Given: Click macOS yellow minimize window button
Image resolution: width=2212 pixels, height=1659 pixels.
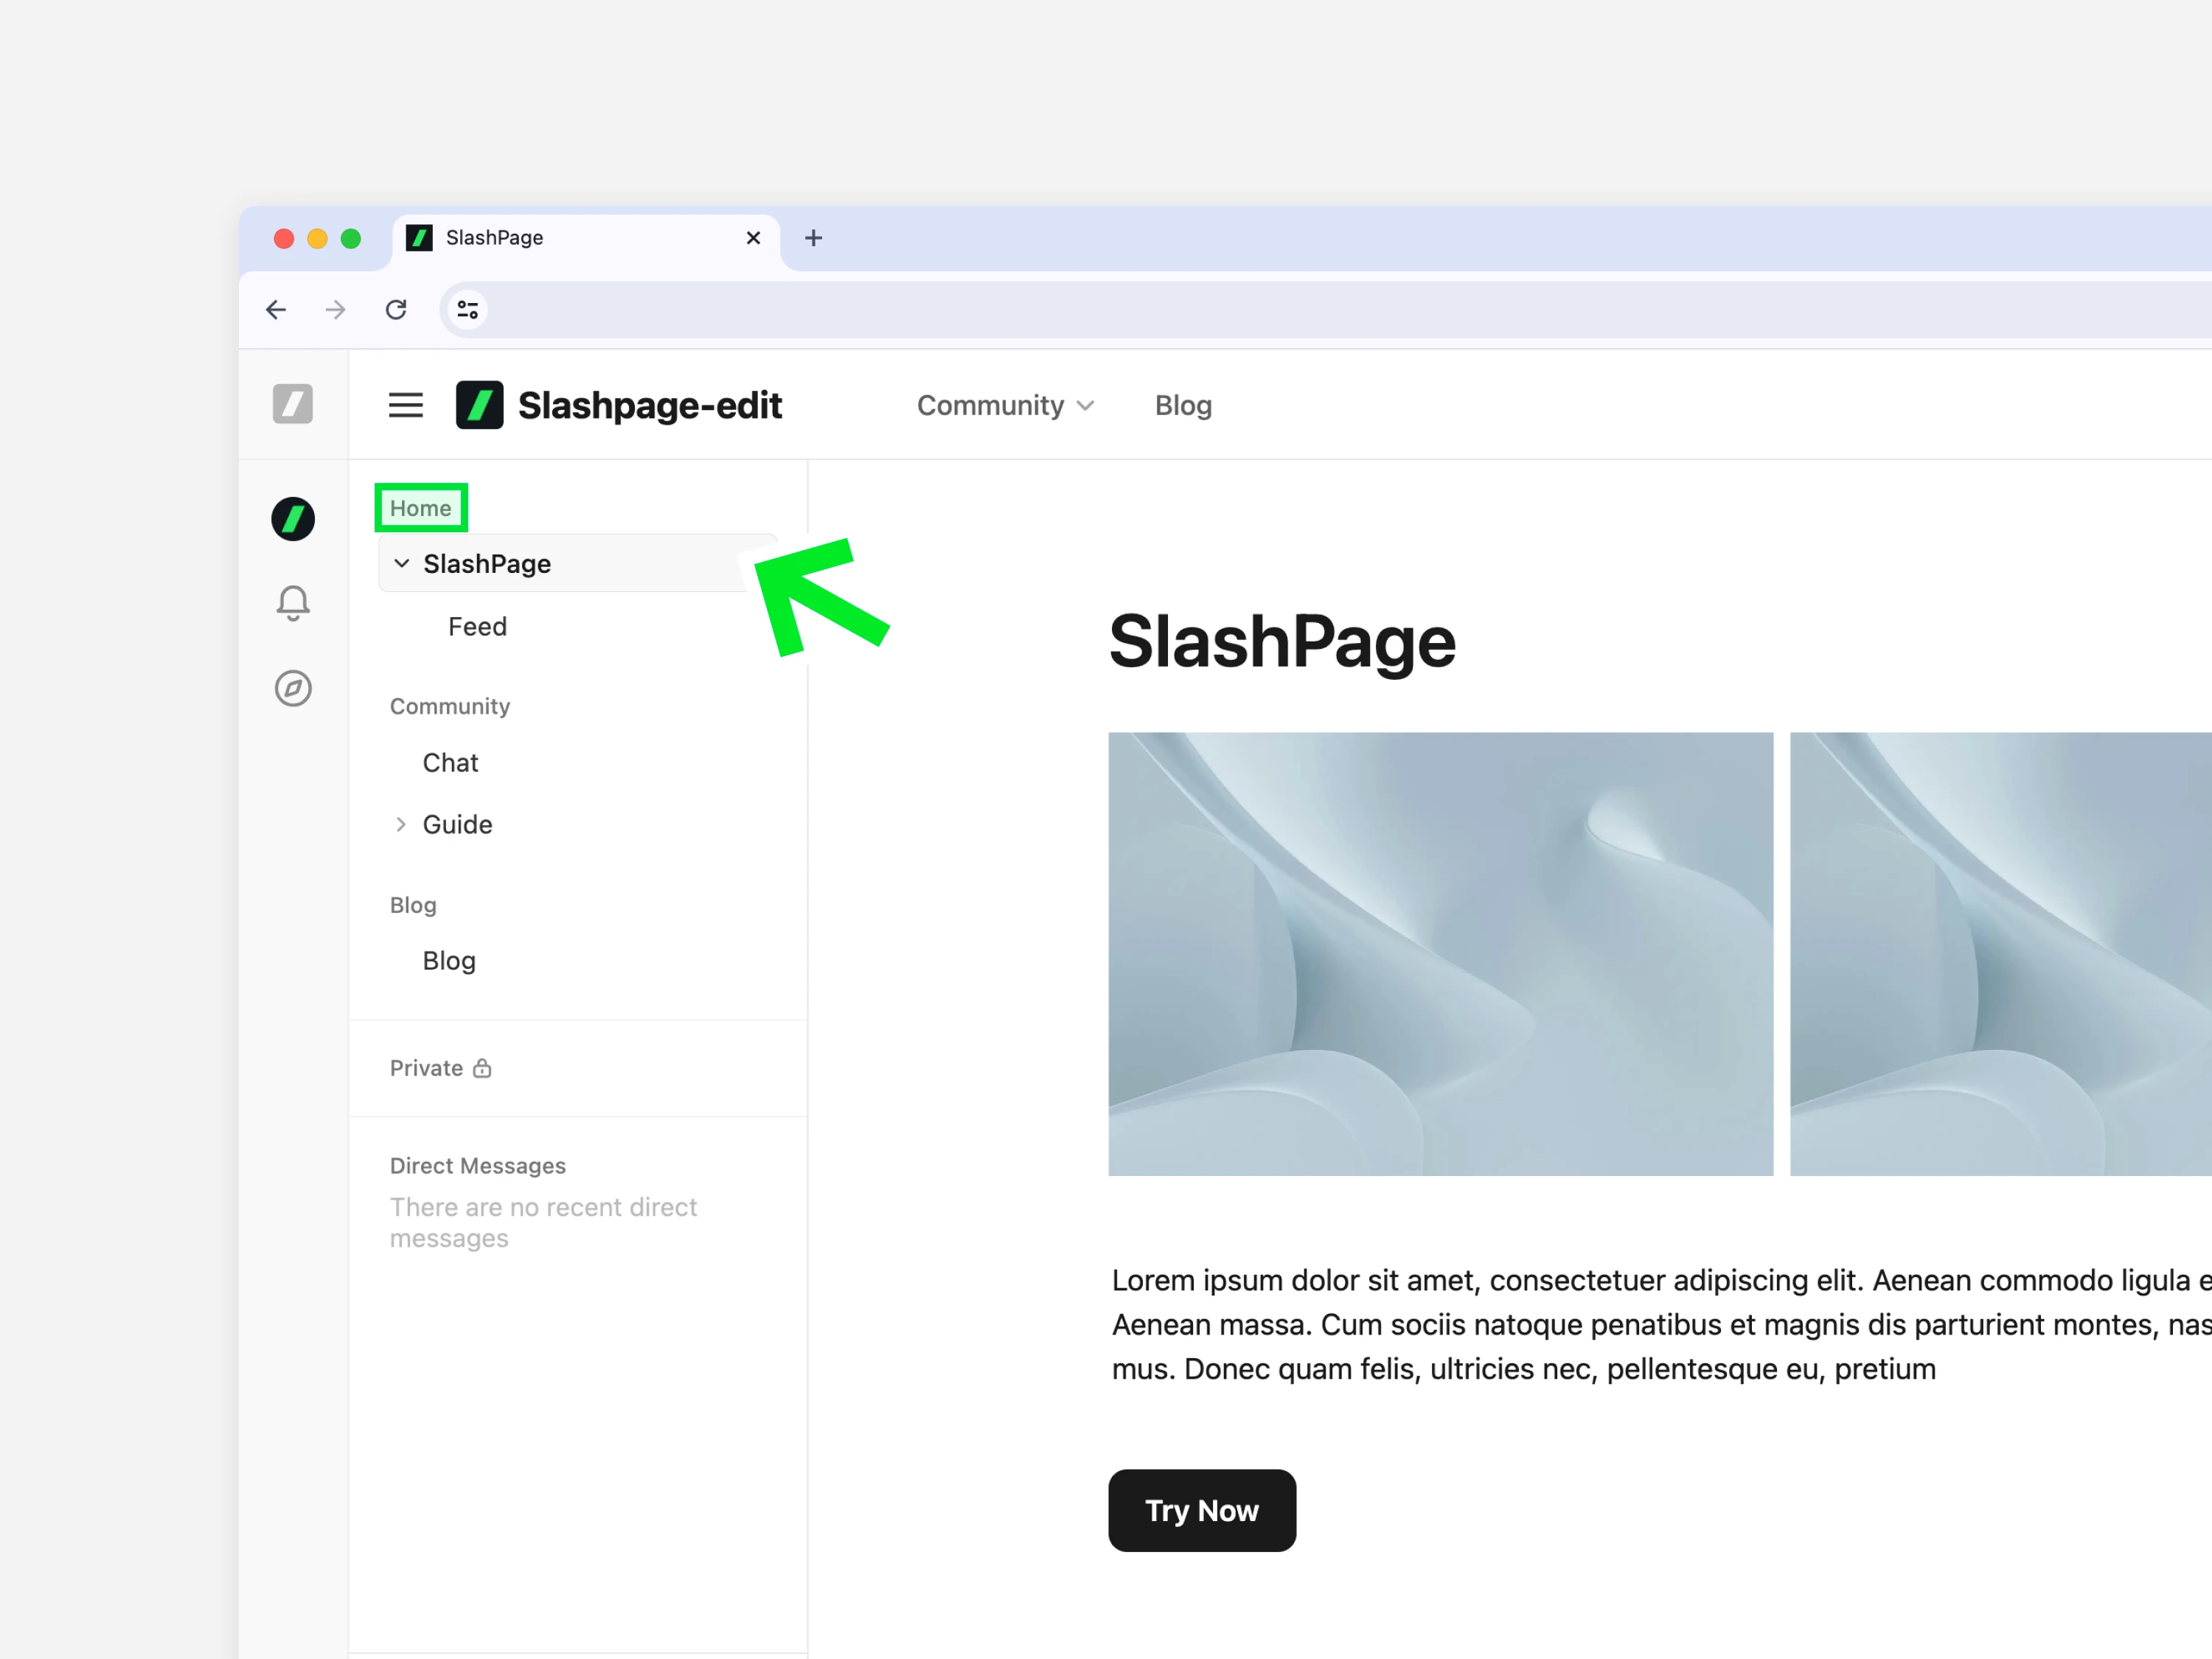Looking at the screenshot, I should pyautogui.click(x=317, y=238).
